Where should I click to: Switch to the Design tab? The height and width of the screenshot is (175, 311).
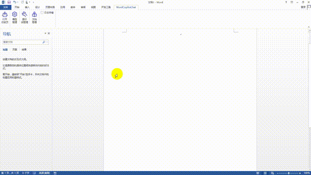coord(37,7)
